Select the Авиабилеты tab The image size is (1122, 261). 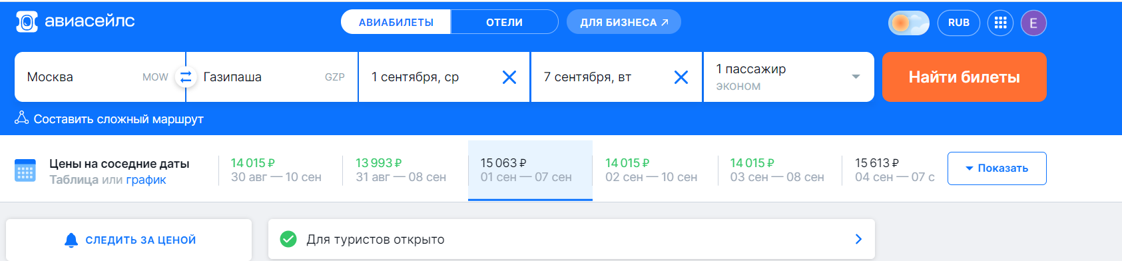(396, 22)
